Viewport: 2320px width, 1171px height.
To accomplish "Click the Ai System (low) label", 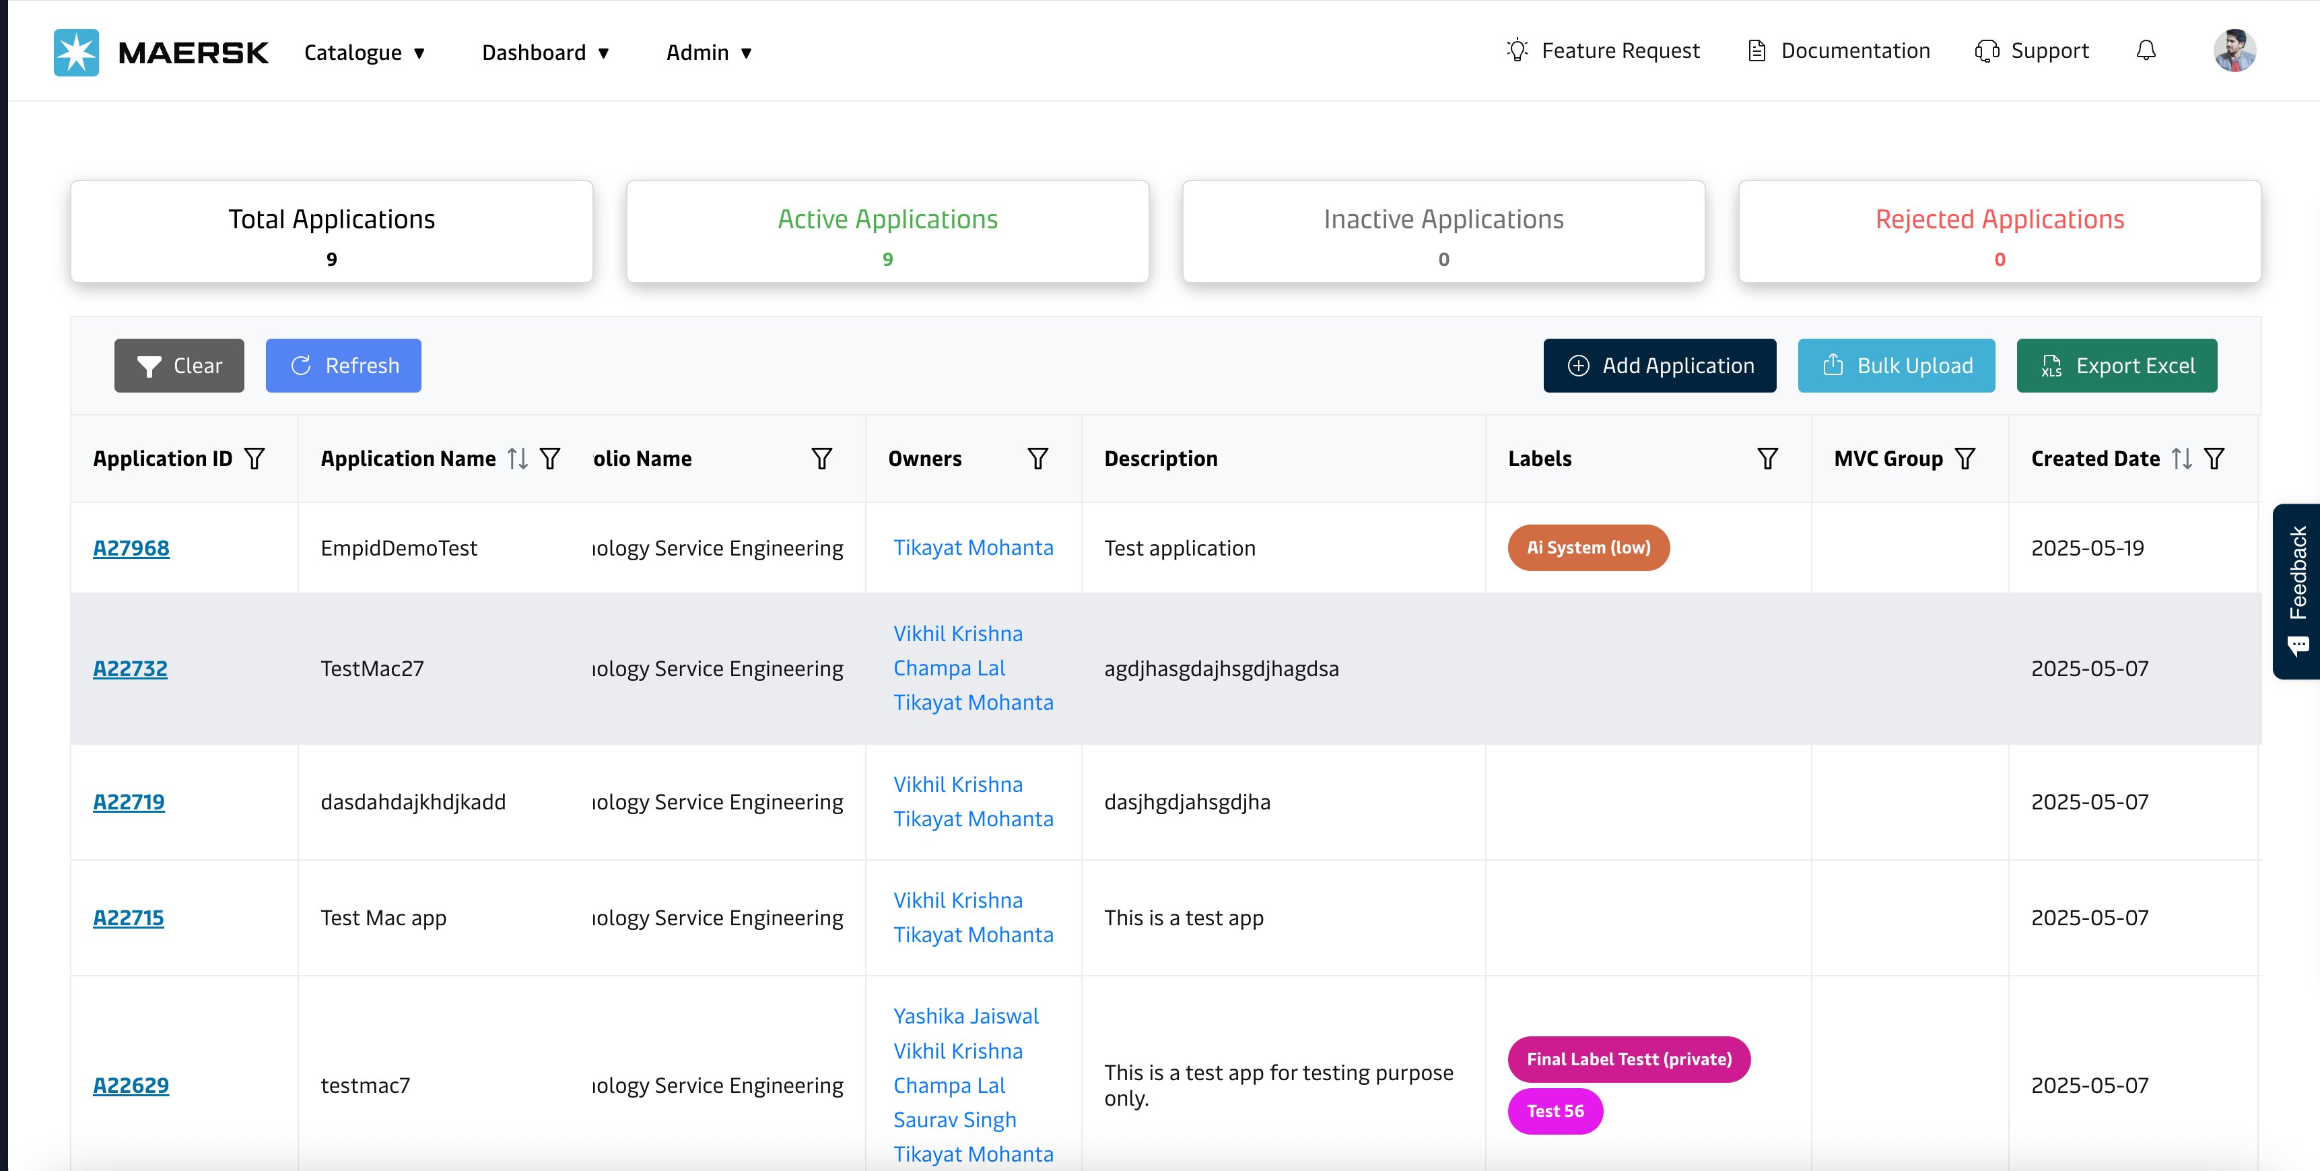I will tap(1588, 547).
